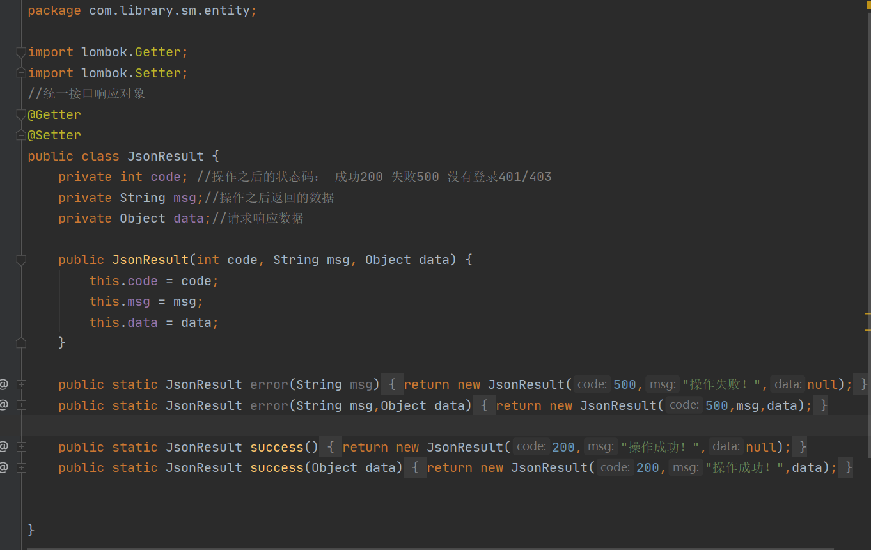
Task: Click the 'data:' inlay hint in error(String msg)
Action: point(787,384)
